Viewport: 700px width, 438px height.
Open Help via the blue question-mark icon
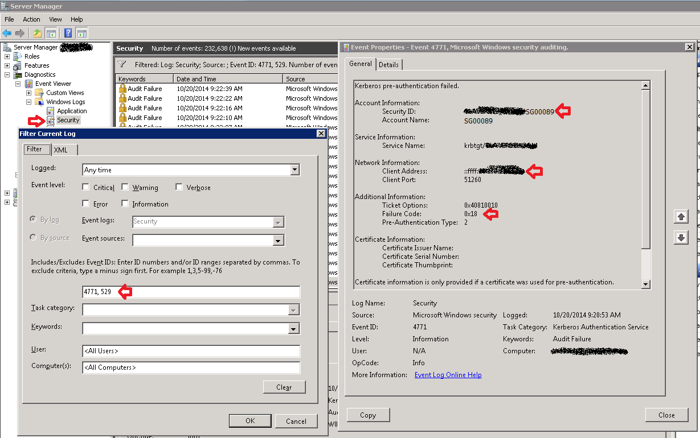tap(68, 34)
